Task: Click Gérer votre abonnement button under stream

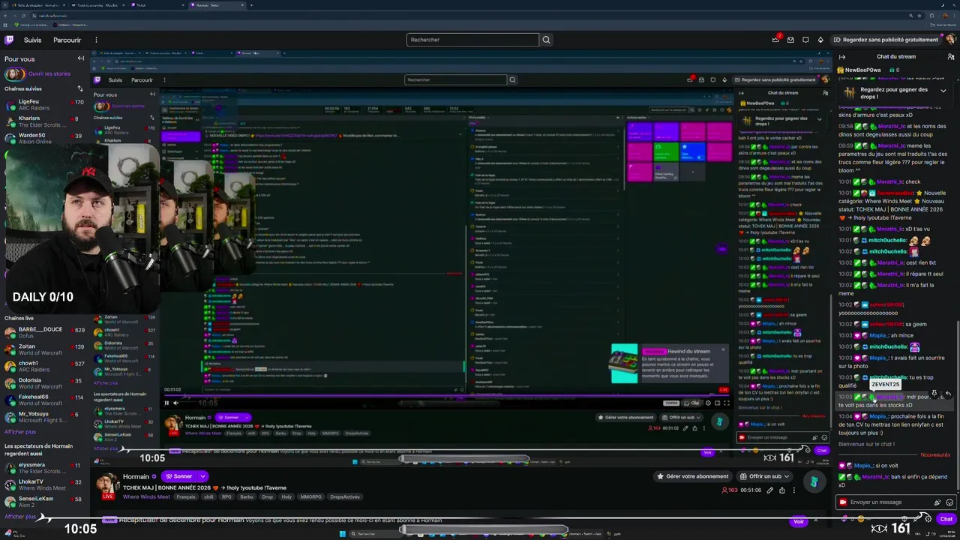Action: coord(693,476)
